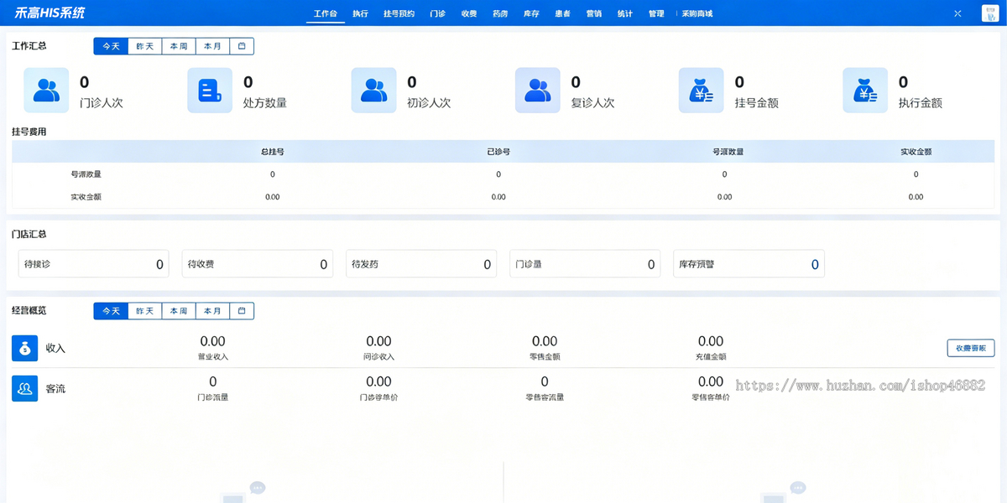Click the 初诊人次 patients icon
Screen dimensions: 1007x503
click(x=373, y=90)
